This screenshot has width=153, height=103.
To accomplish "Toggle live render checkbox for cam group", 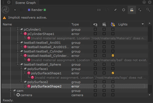I will coord(113,90).
